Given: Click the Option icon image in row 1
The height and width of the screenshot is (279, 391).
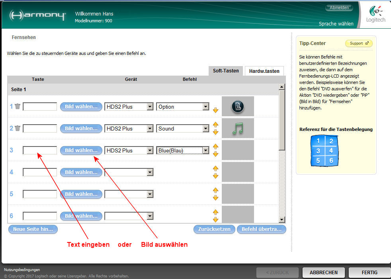Looking at the screenshot, I should point(238,106).
